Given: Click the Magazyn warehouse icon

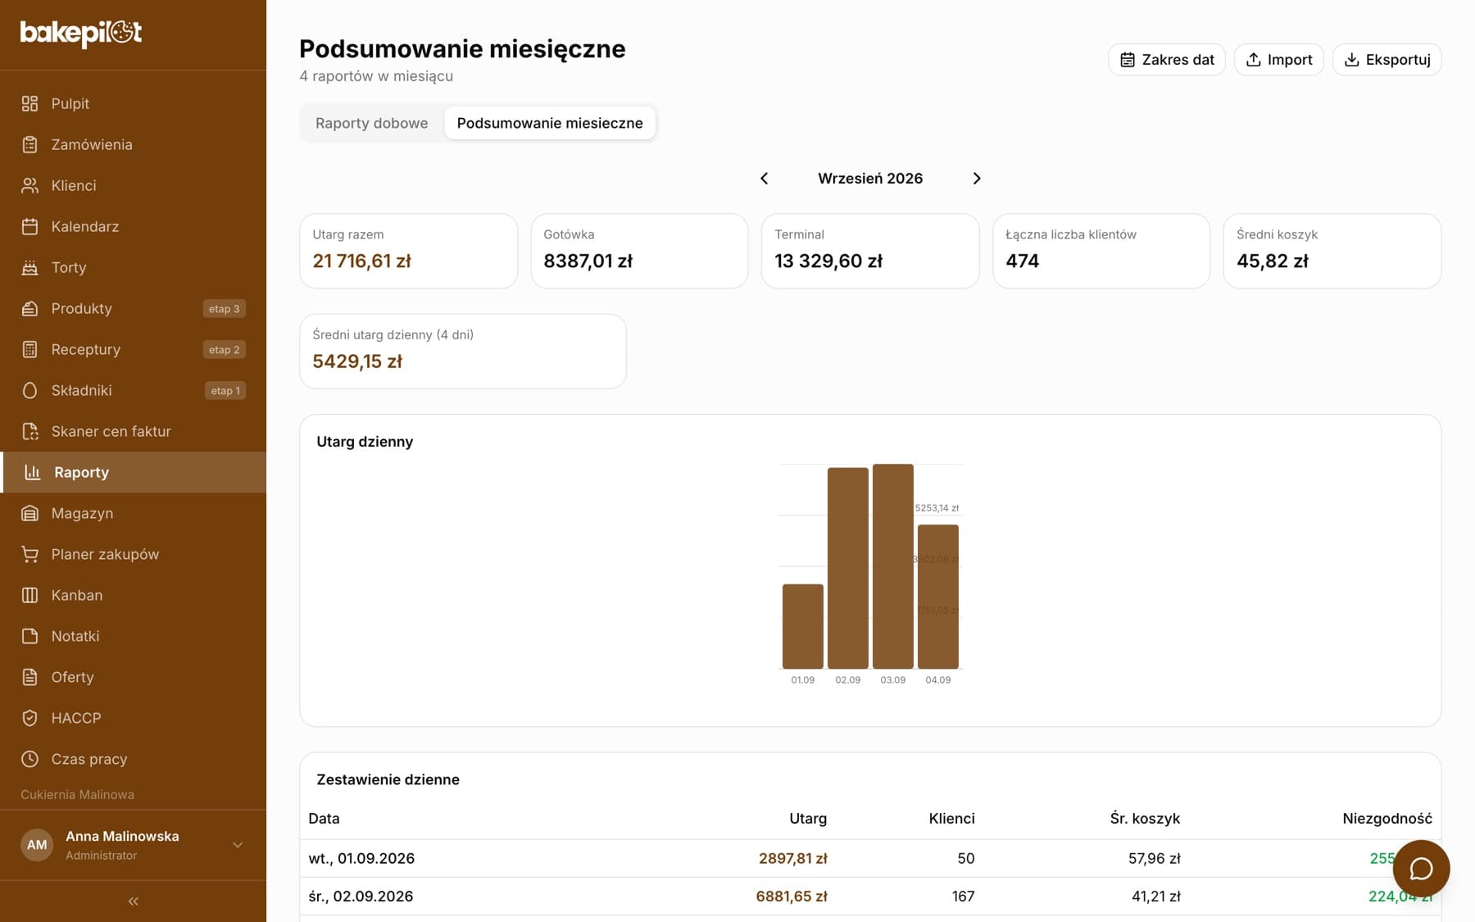Looking at the screenshot, I should (x=30, y=513).
